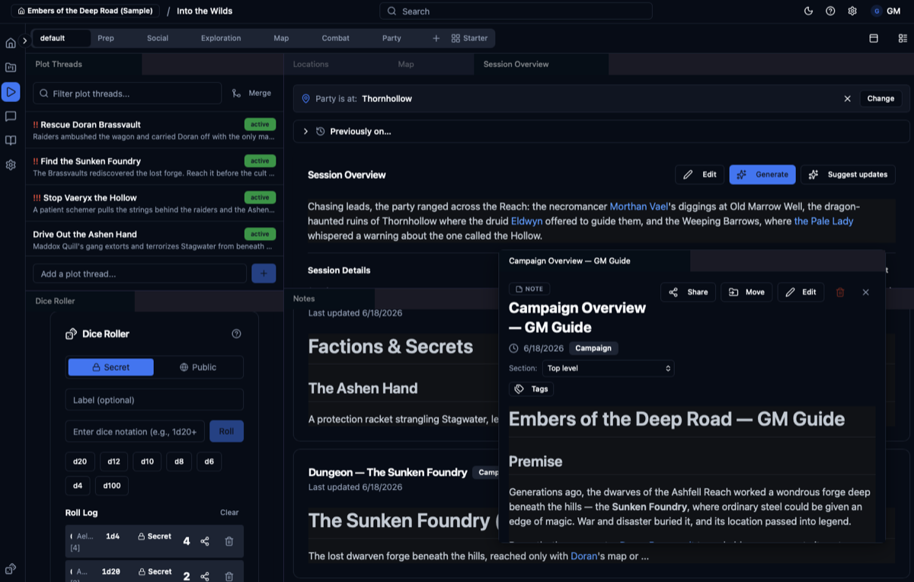Viewport: 914px width, 582px height.
Task: Expand the sidebar with chevron arrow
Action: coord(24,40)
